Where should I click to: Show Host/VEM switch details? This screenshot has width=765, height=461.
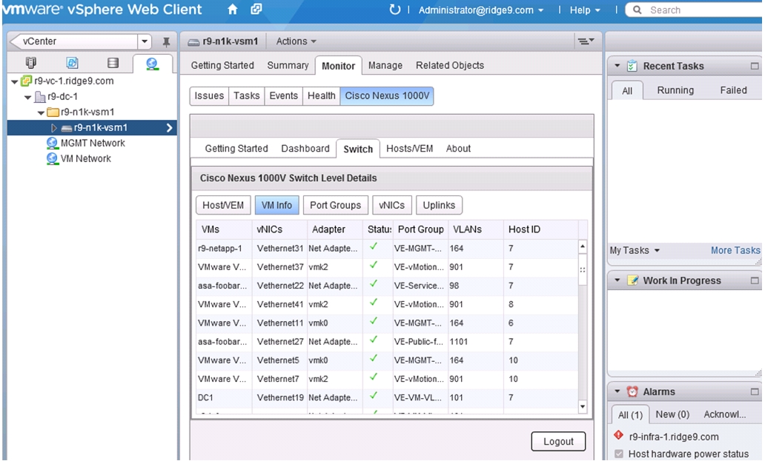click(223, 205)
